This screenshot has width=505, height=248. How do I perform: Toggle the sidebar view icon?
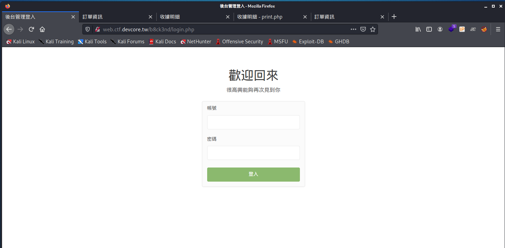(x=429, y=29)
